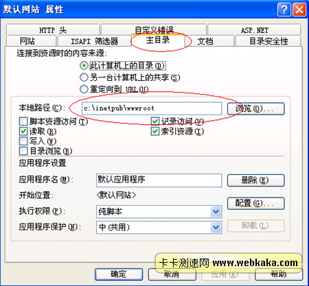309x286 pixels.
Task: Click the 确定 button
Action: click(119, 274)
